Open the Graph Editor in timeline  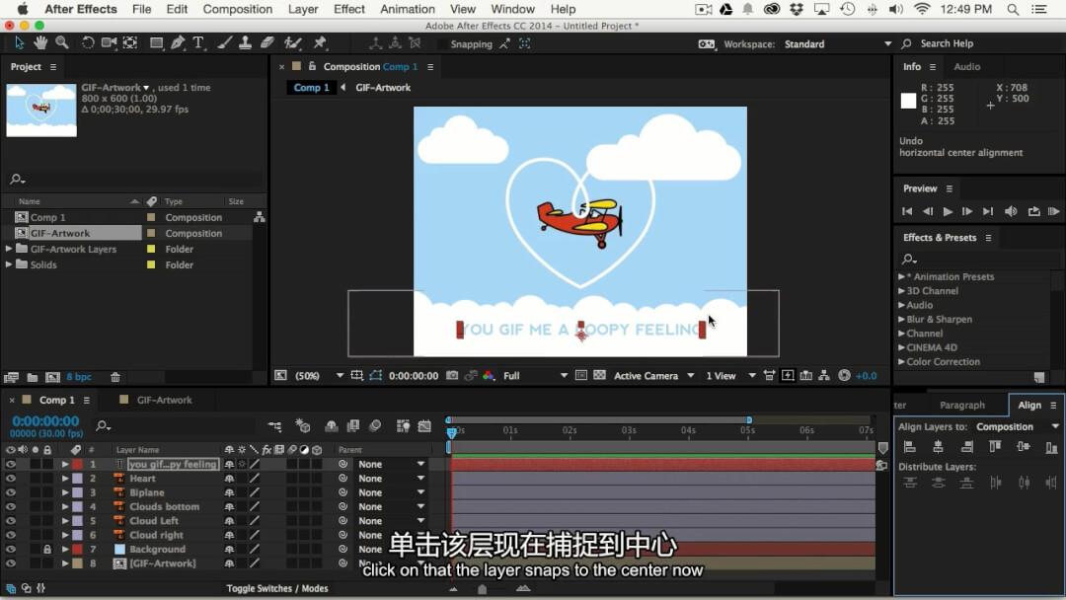click(x=424, y=426)
